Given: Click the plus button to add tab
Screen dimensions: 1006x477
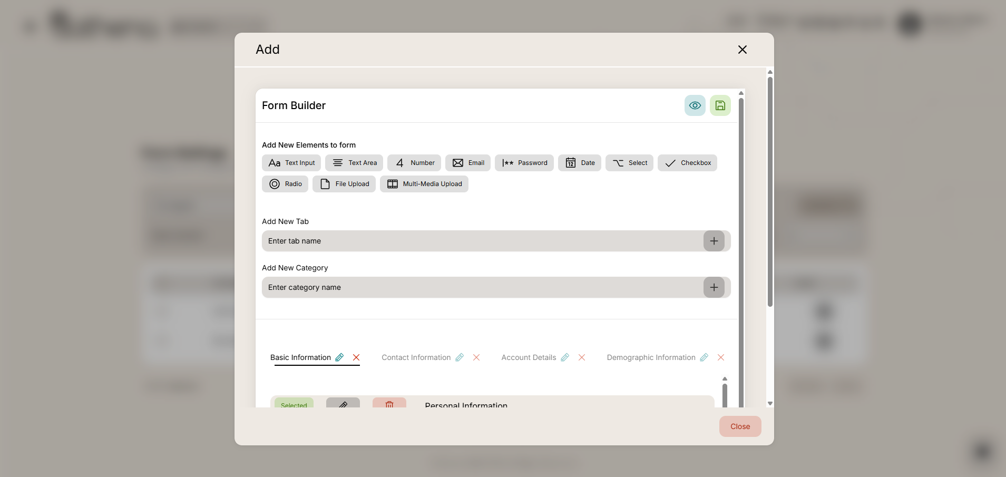Looking at the screenshot, I should pos(714,241).
